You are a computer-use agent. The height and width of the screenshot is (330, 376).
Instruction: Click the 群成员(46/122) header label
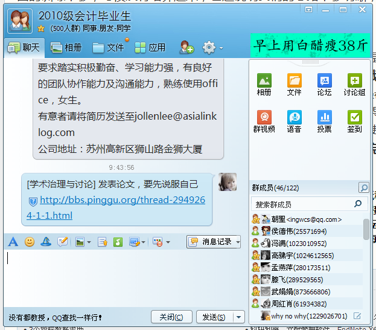click(x=276, y=188)
